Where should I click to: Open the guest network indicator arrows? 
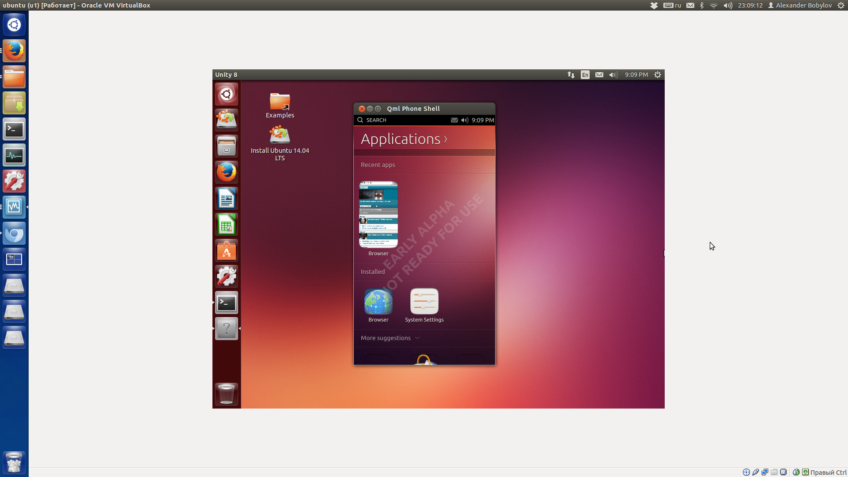pos(571,75)
